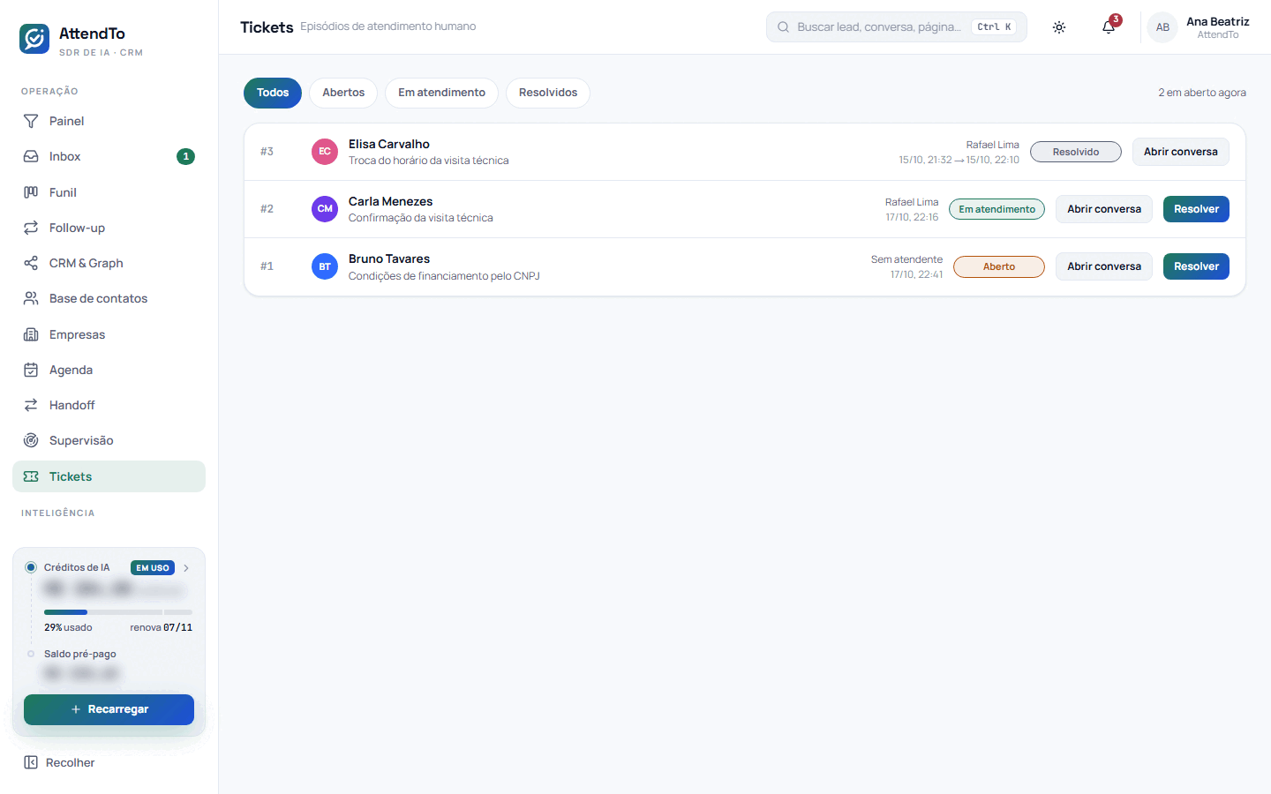Click the Resolvido status badge
1271x794 pixels.
[1076, 152]
